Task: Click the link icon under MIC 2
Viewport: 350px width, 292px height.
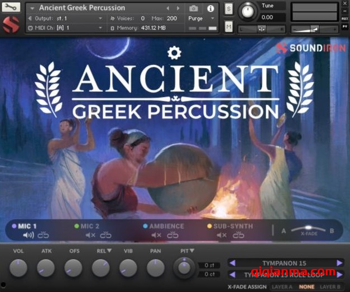Action: [105, 235]
